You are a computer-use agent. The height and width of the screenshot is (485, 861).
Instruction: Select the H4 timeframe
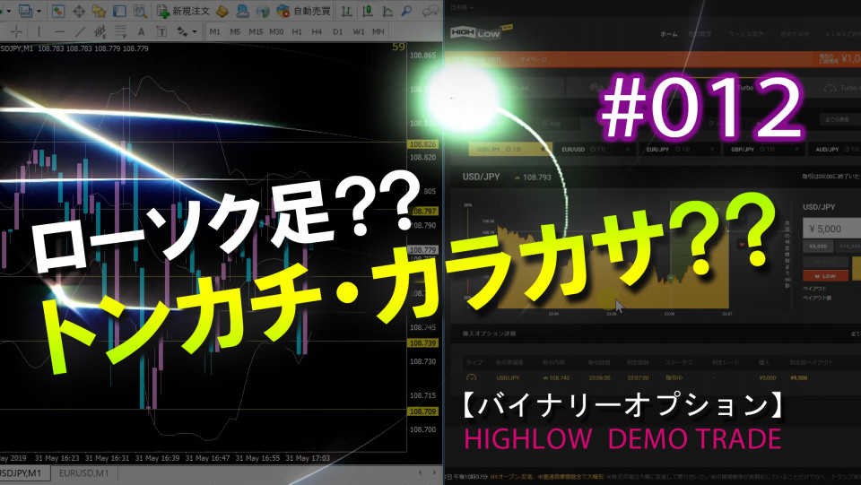coord(317,31)
